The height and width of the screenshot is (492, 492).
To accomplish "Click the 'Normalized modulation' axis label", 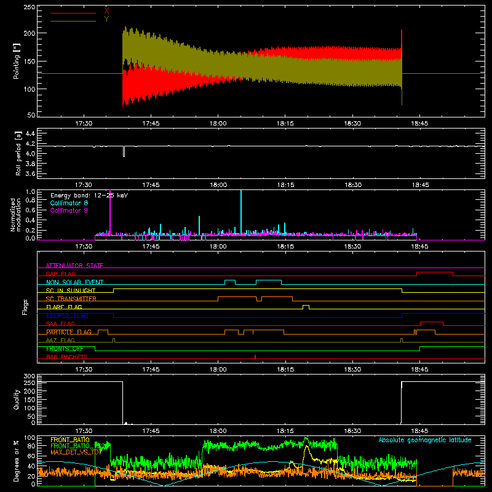I will point(16,215).
